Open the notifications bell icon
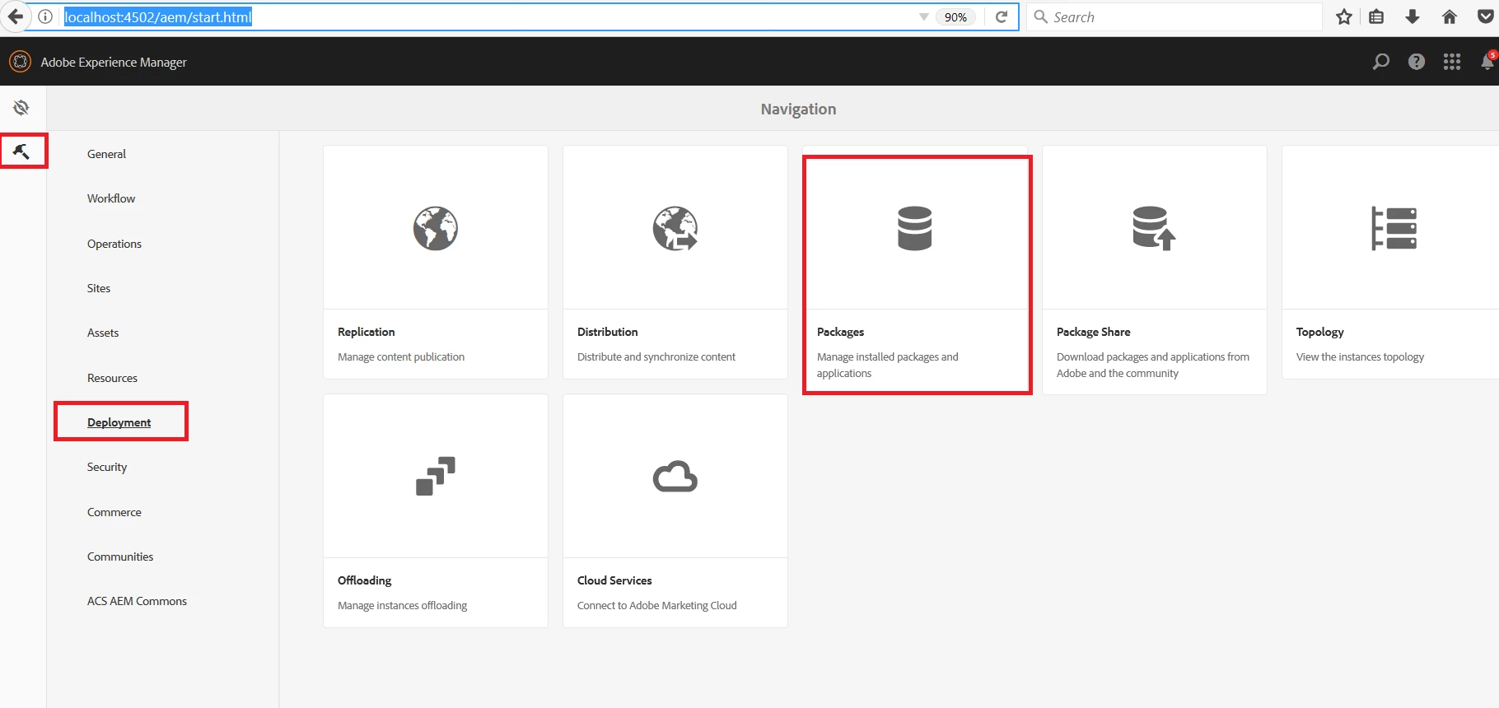Viewport: 1499px width, 708px height. point(1487,62)
